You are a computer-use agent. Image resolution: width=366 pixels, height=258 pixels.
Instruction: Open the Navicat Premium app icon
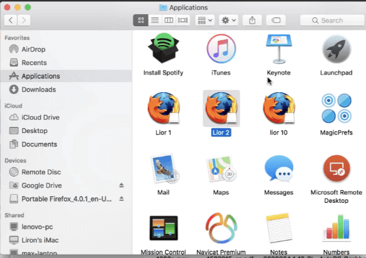pyautogui.click(x=221, y=228)
